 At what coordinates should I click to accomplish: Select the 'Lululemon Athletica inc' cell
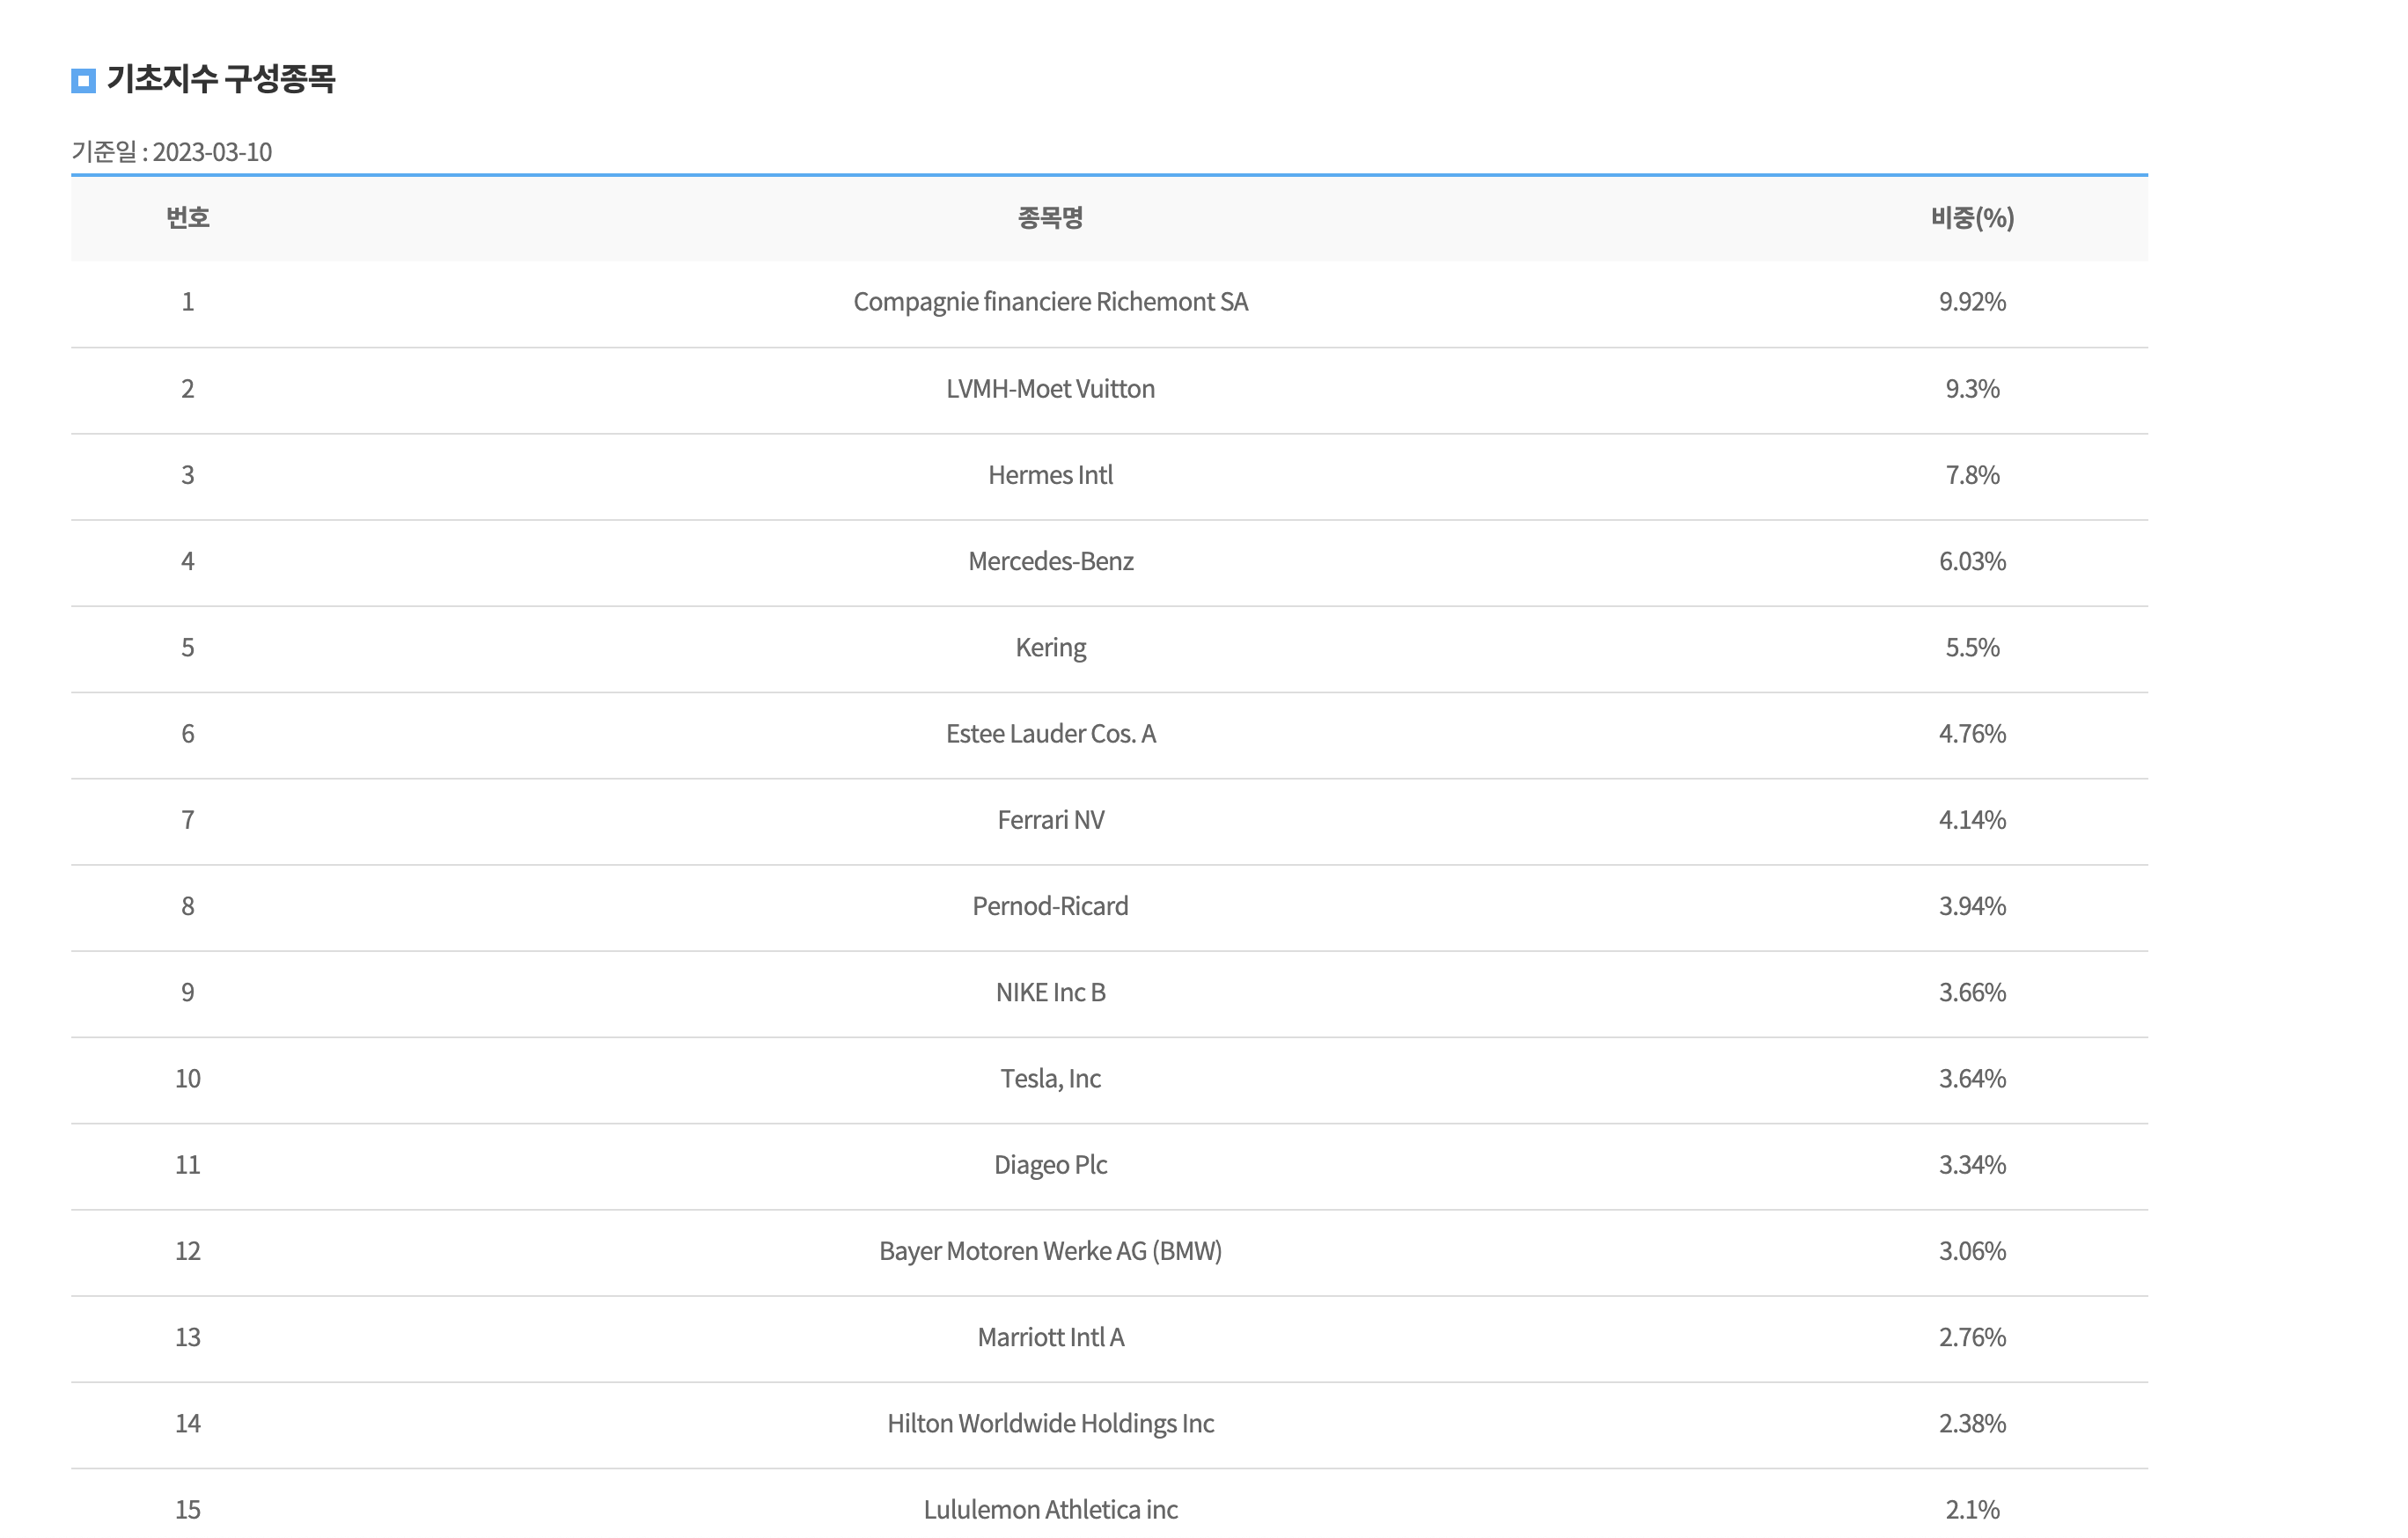(1051, 1510)
